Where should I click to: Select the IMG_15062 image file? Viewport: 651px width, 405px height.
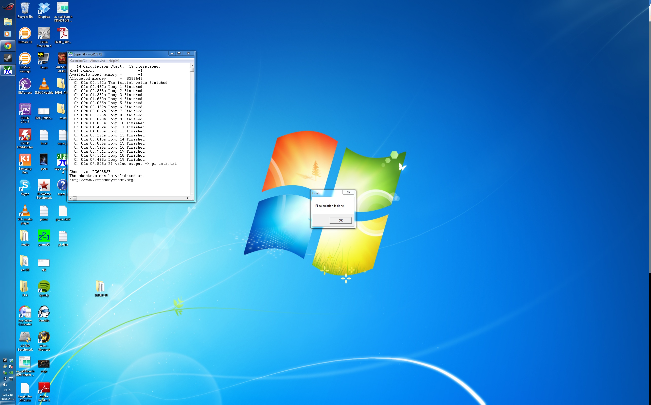[x=44, y=113]
